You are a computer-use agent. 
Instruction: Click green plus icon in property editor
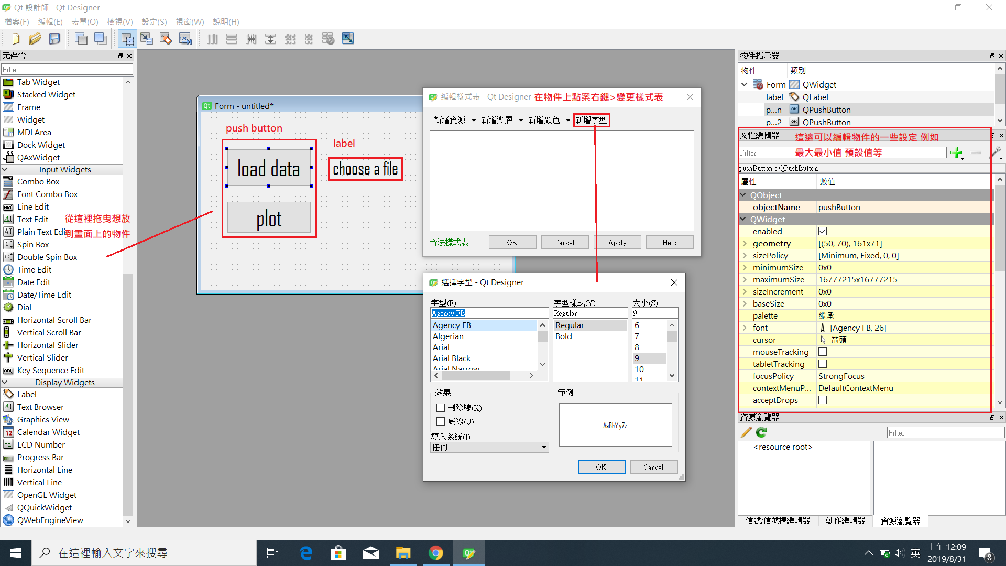pos(956,153)
